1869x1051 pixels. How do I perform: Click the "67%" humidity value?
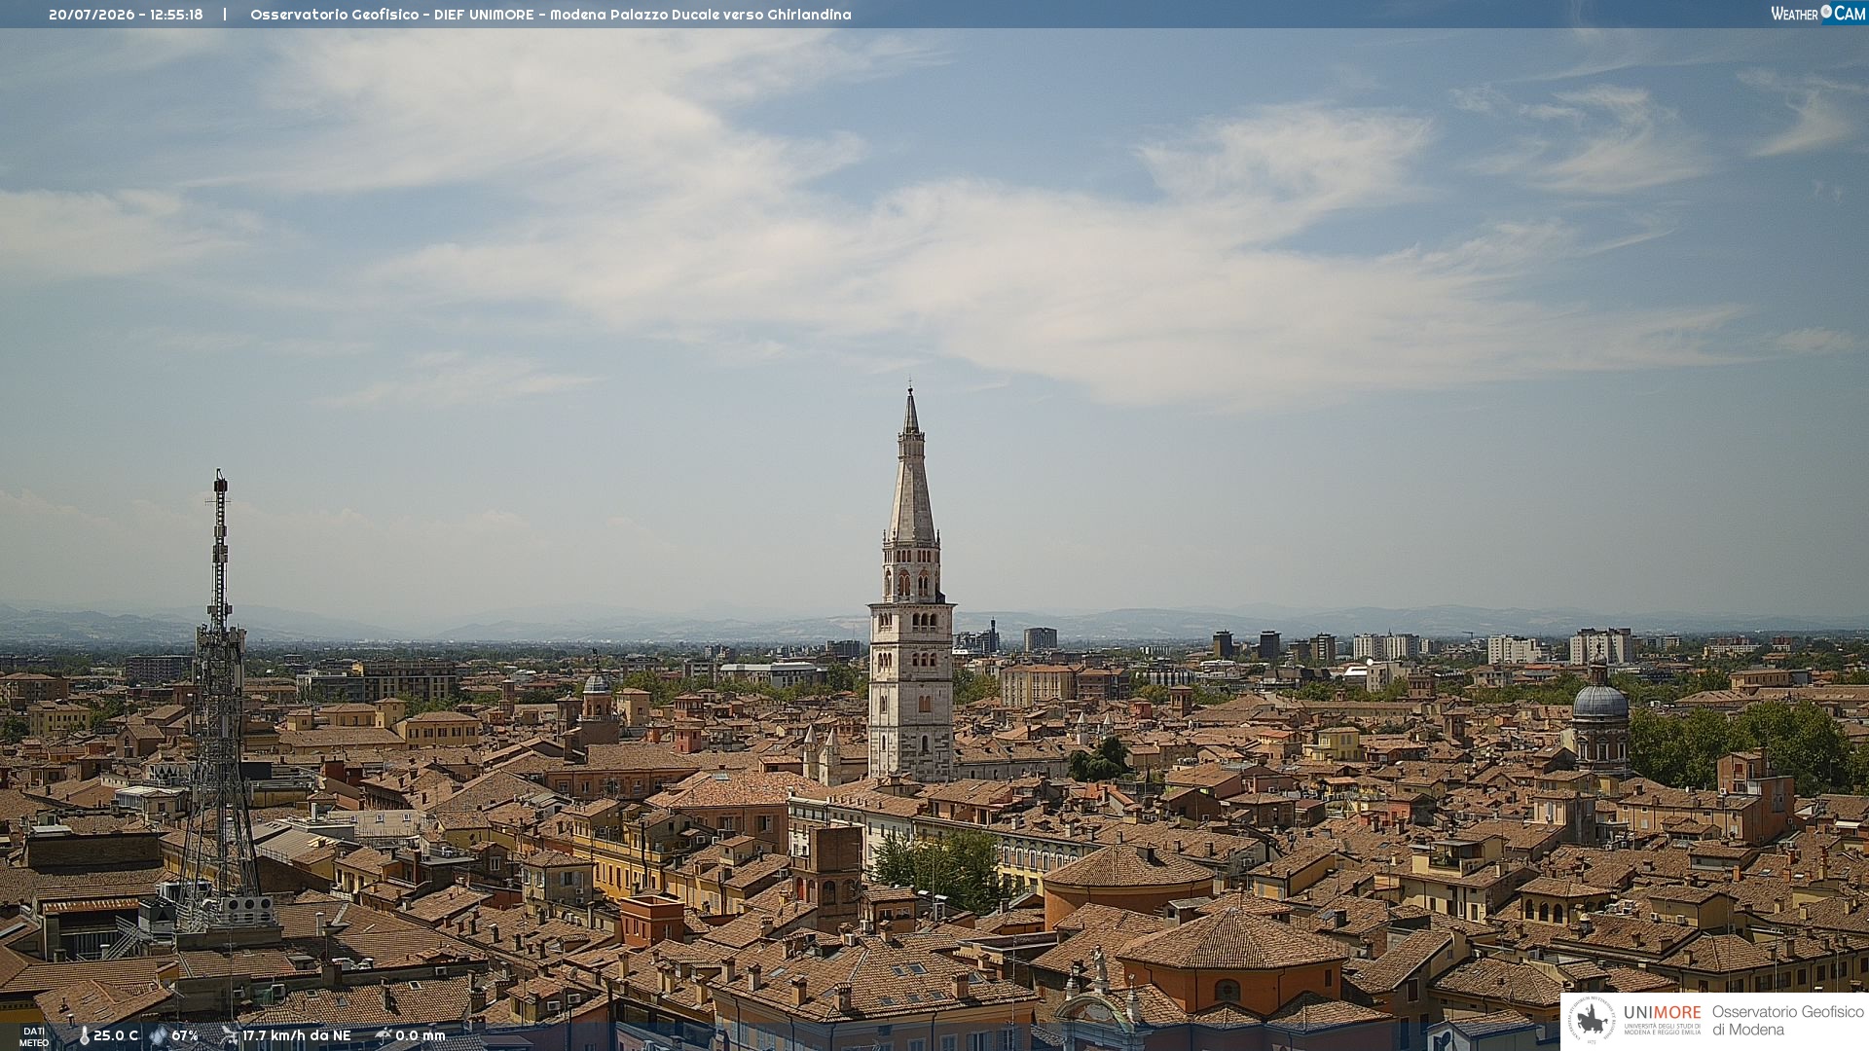(185, 1036)
